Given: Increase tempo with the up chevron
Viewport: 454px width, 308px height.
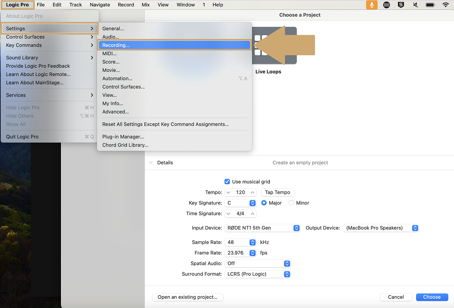Looking at the screenshot, I should click(252, 193).
